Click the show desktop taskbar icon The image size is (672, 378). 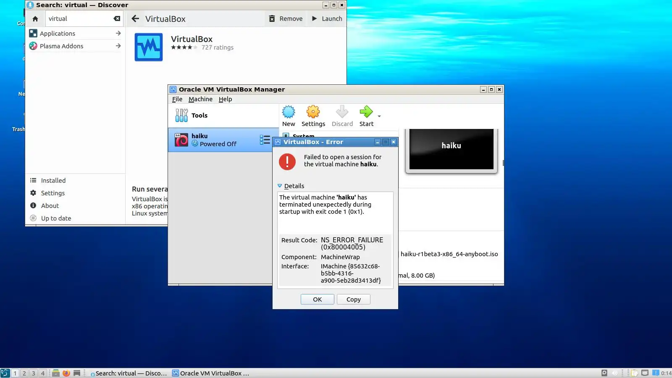[x=77, y=373]
